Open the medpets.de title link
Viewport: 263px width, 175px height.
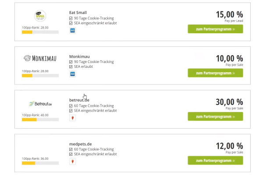pos(81,144)
